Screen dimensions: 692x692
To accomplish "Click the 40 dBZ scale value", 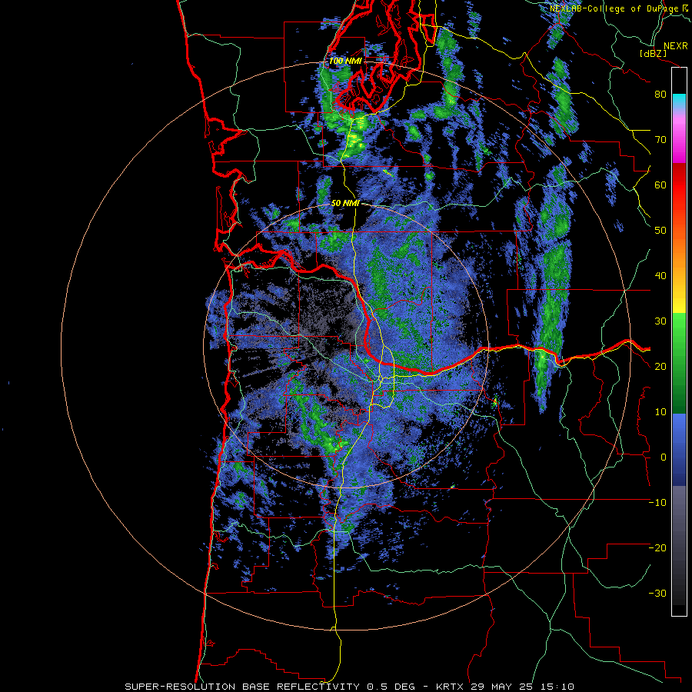I will 660,276.
